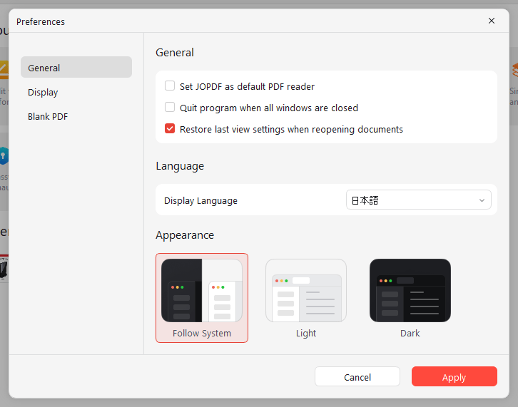
Task: Uncheck Restore last view settings checkbox
Action: [x=170, y=129]
